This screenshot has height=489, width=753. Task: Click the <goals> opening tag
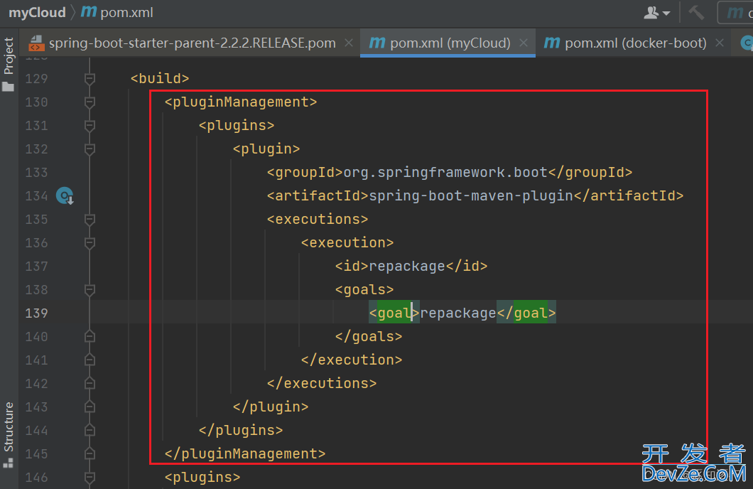pyautogui.click(x=364, y=290)
